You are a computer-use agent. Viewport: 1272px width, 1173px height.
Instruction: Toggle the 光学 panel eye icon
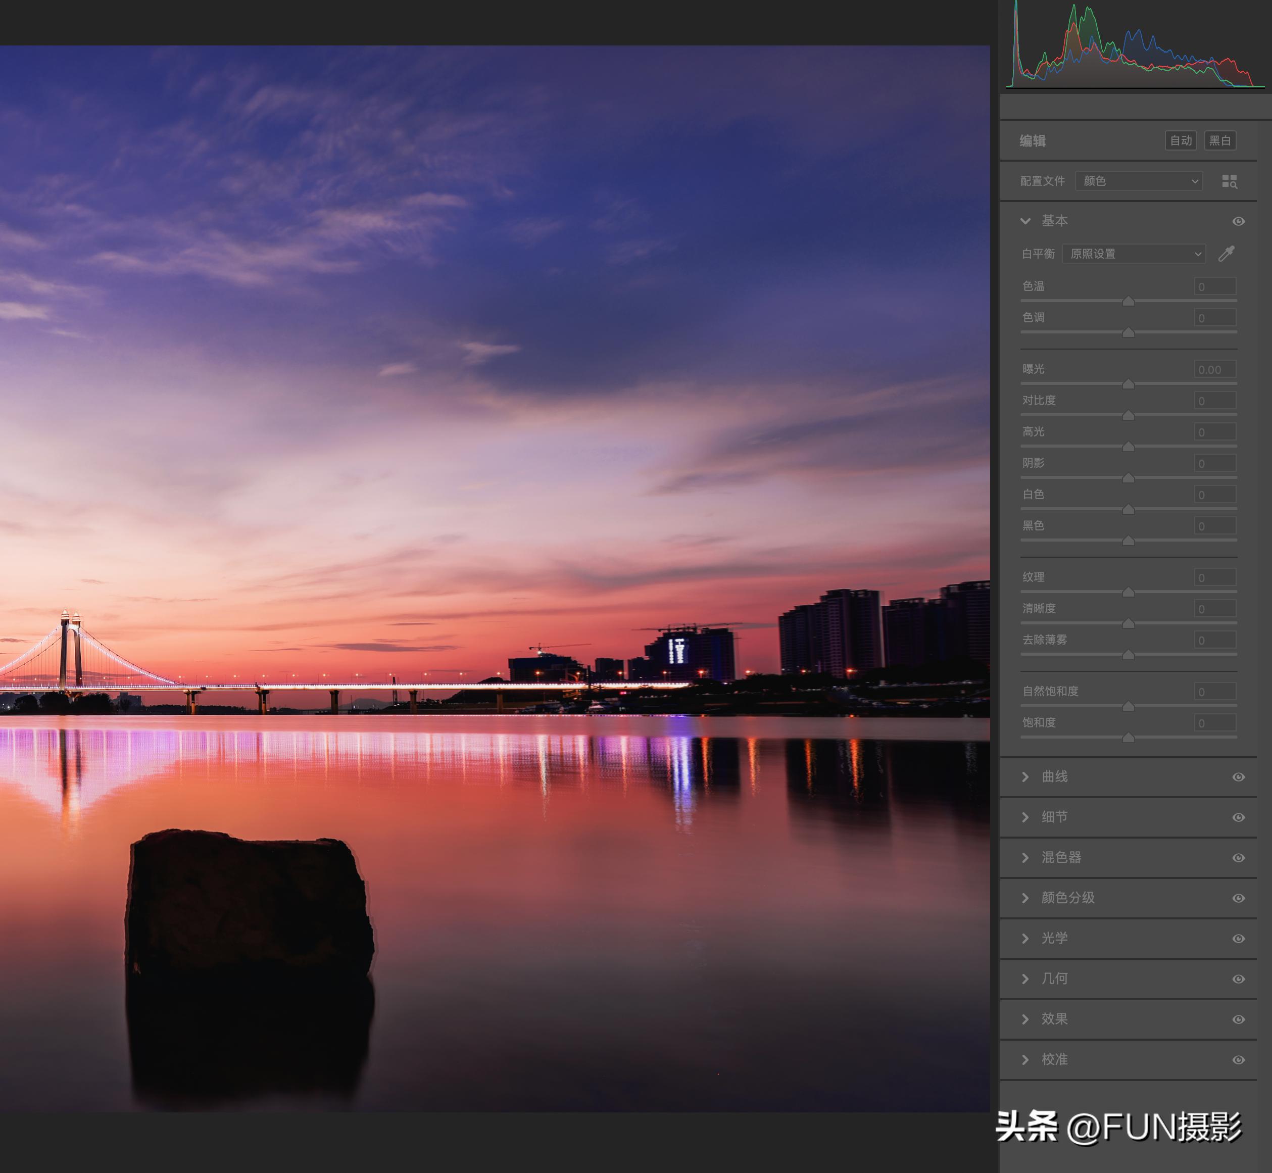[x=1238, y=939]
